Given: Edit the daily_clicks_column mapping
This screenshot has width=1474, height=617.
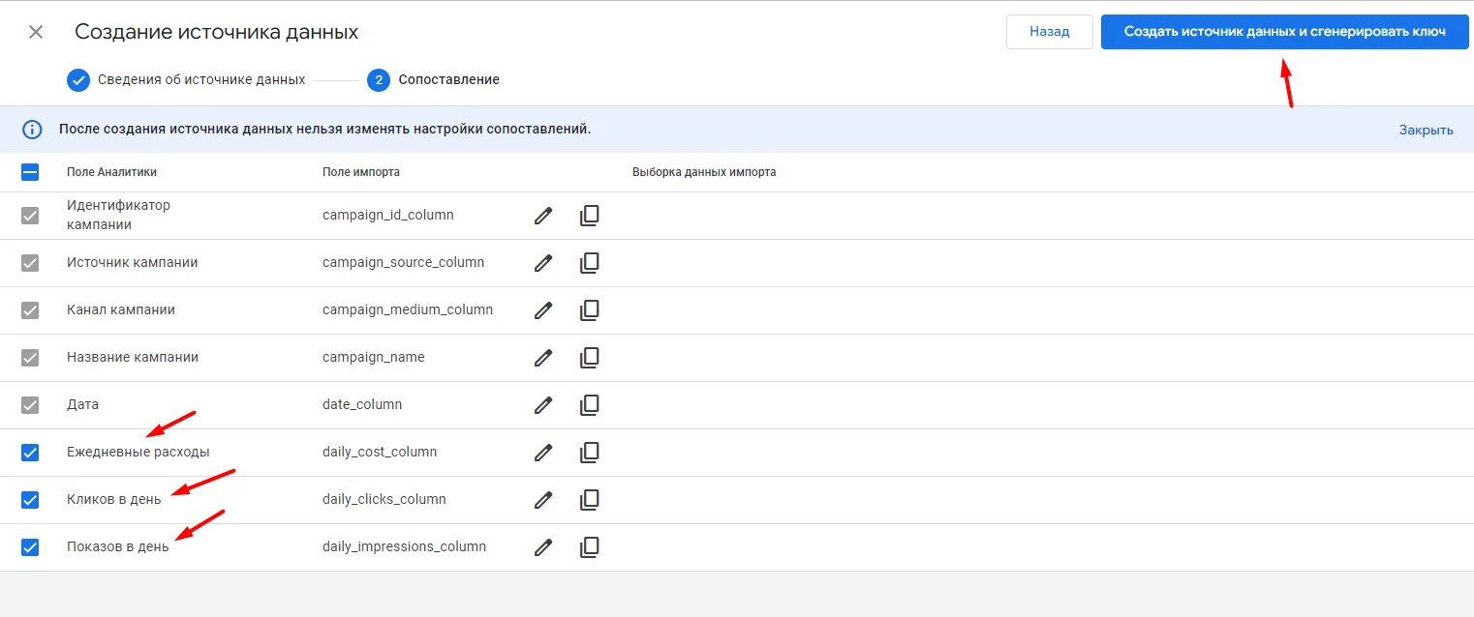Looking at the screenshot, I should (543, 500).
